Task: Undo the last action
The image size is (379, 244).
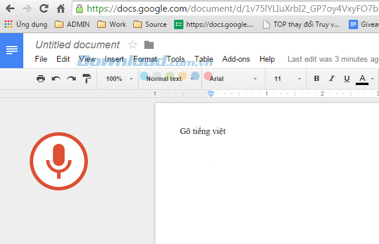Action: click(56, 79)
